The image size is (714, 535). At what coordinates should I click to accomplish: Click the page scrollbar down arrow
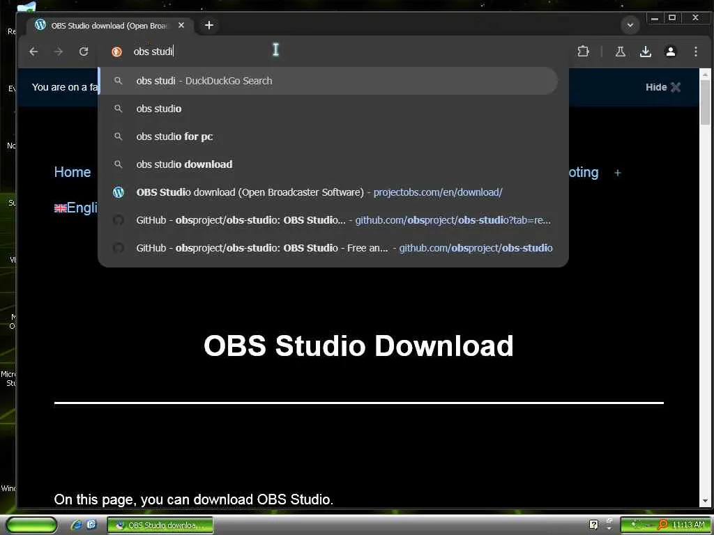point(705,501)
